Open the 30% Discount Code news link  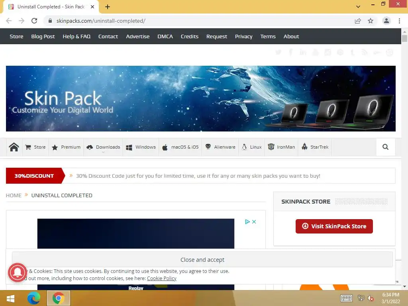[198, 176]
